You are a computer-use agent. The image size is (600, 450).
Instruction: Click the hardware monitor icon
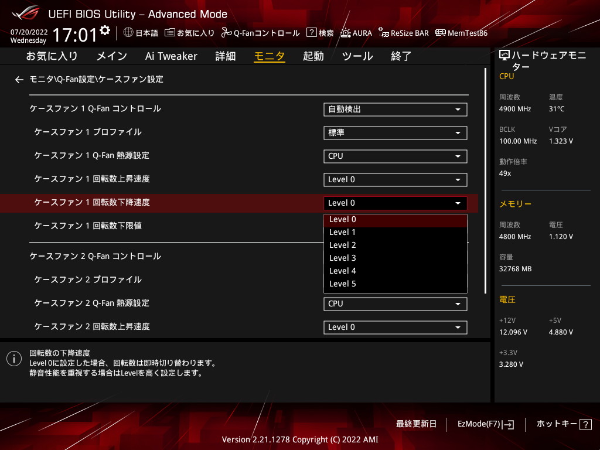pyautogui.click(x=504, y=56)
